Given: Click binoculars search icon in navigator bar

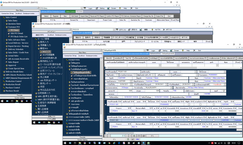Looking at the screenshot, I should [x=134, y=136].
